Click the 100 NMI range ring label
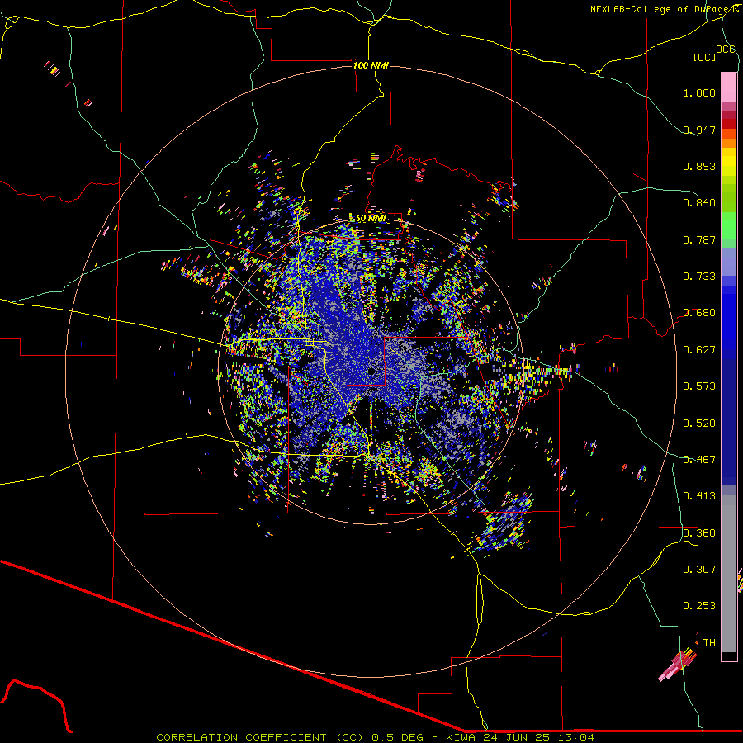 pyautogui.click(x=371, y=65)
